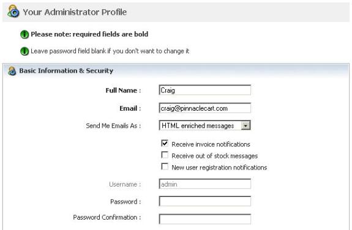Screen dimensions: 352x230
Task: Click the Email address input field
Action: [x=204, y=108]
